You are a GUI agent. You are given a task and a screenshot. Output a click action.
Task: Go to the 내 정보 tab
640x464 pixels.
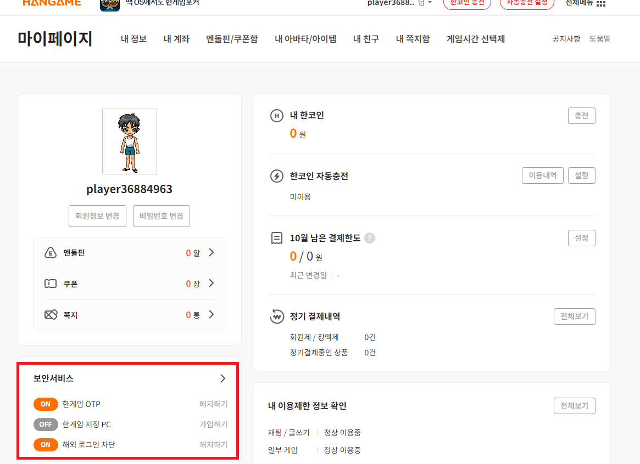click(x=133, y=39)
